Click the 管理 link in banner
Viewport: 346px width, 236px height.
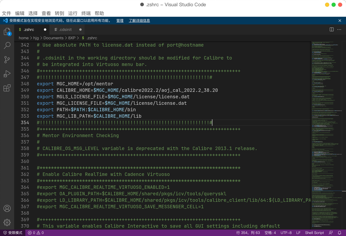120,21
